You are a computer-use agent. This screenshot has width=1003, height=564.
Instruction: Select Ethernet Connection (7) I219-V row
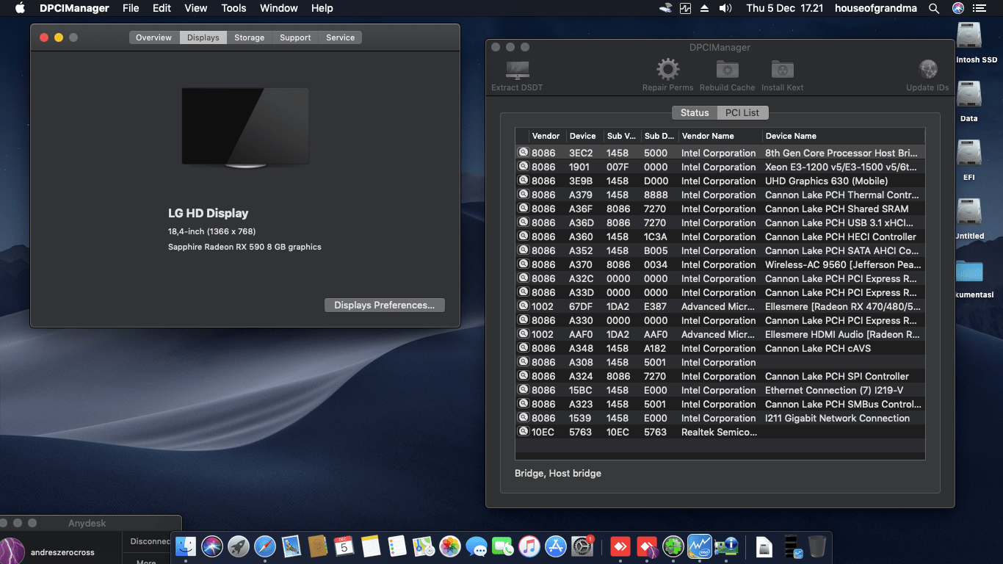pos(720,390)
